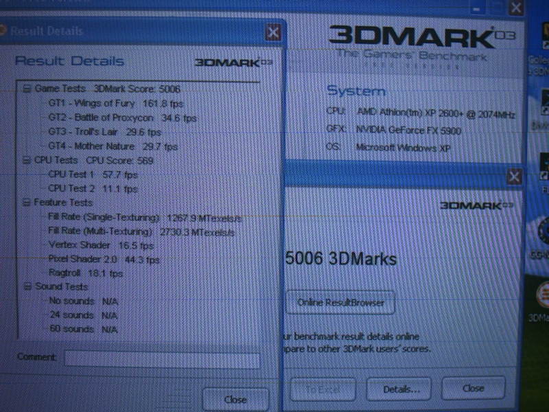Image resolution: width=549 pixels, height=412 pixels.
Task: Click the Sound Tests label
Action: point(61,286)
